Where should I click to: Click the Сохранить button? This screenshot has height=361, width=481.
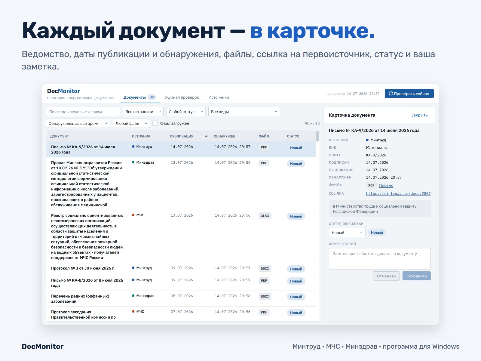pyautogui.click(x=417, y=276)
